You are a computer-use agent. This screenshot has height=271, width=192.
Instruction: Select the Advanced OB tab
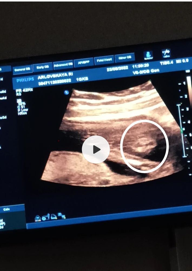(63, 65)
